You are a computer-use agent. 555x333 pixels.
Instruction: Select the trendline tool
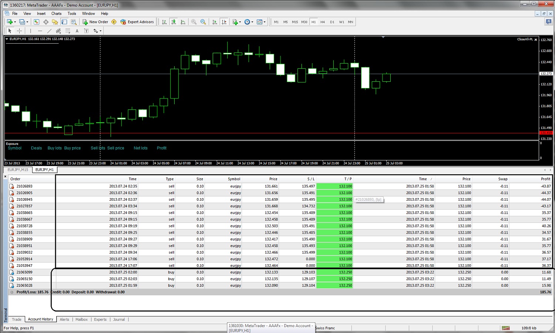tap(49, 31)
